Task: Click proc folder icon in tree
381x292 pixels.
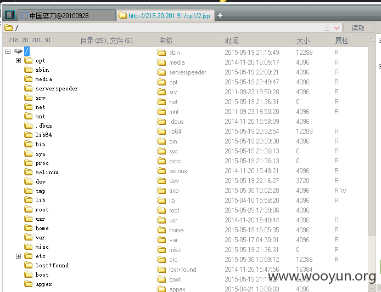Action: pos(29,163)
